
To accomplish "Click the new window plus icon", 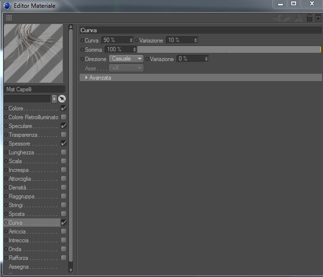I will [318, 18].
